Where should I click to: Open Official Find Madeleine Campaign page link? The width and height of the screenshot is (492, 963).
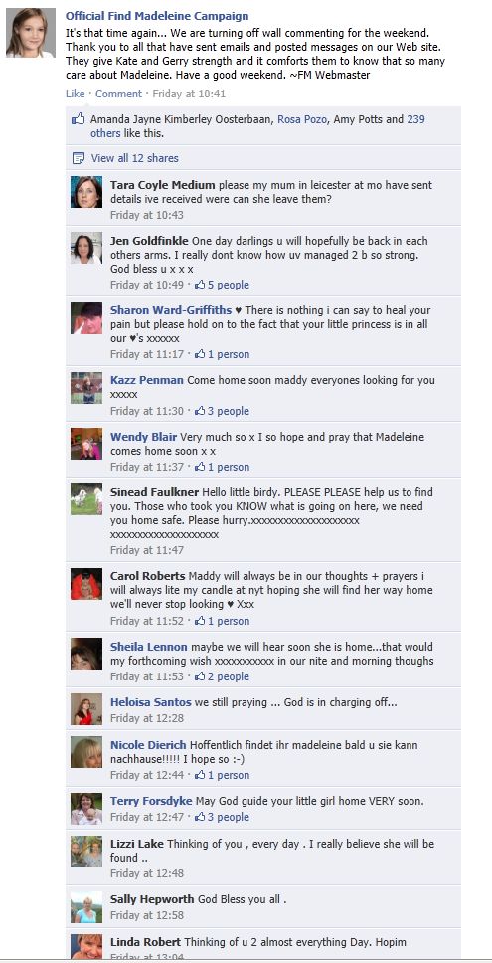(157, 16)
